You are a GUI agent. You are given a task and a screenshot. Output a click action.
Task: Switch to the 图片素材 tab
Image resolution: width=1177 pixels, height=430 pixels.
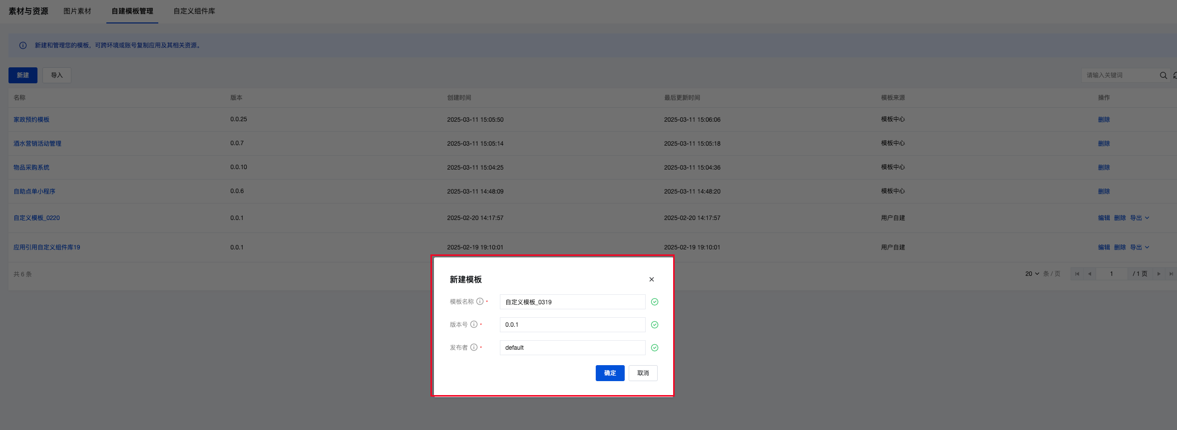pyautogui.click(x=77, y=11)
